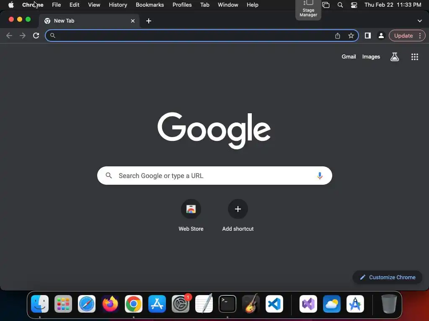Open System Settings from the dock
Screen dimensions: 429x321
[x=181, y=303]
